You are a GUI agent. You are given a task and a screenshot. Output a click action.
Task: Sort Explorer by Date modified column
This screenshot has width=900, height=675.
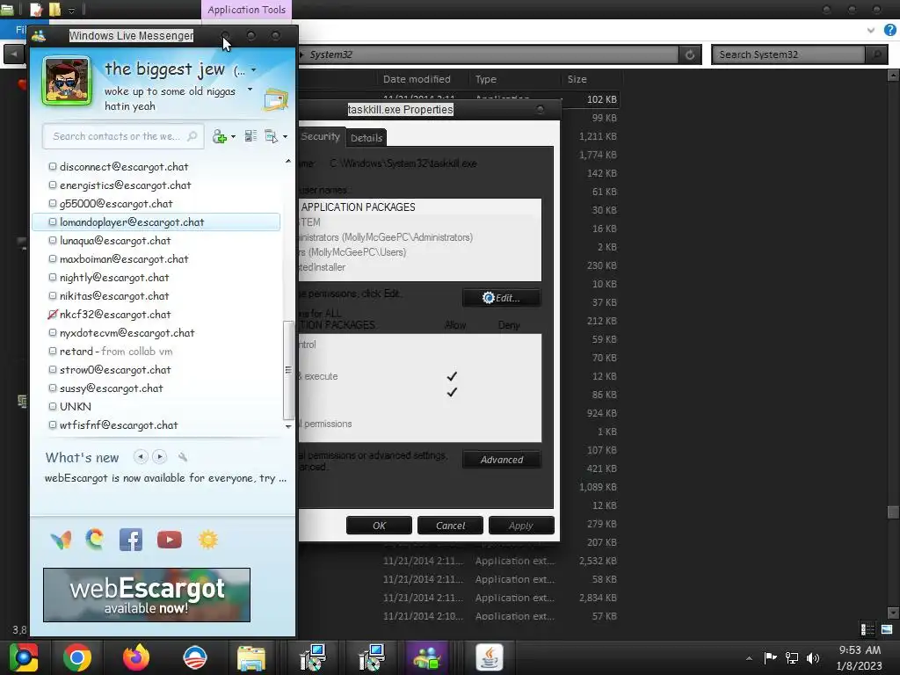(x=417, y=79)
